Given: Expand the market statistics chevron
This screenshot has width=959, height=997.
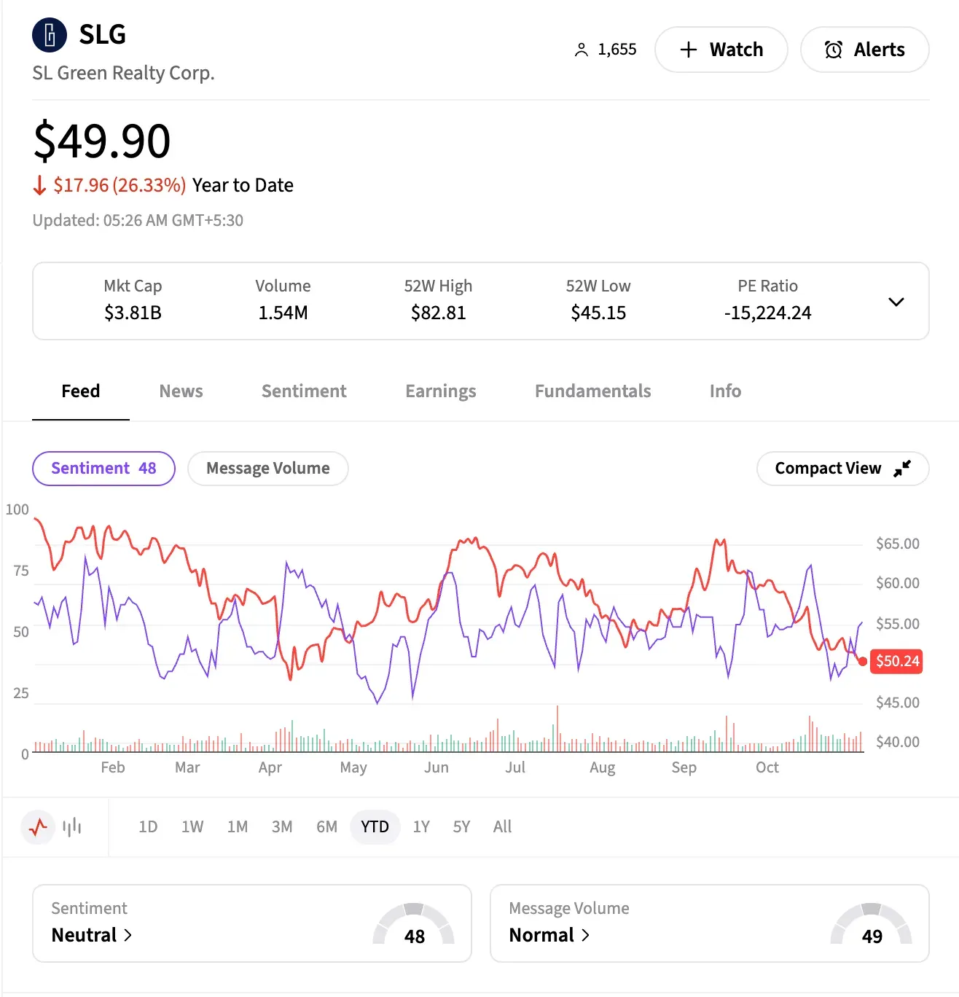Looking at the screenshot, I should tap(896, 301).
